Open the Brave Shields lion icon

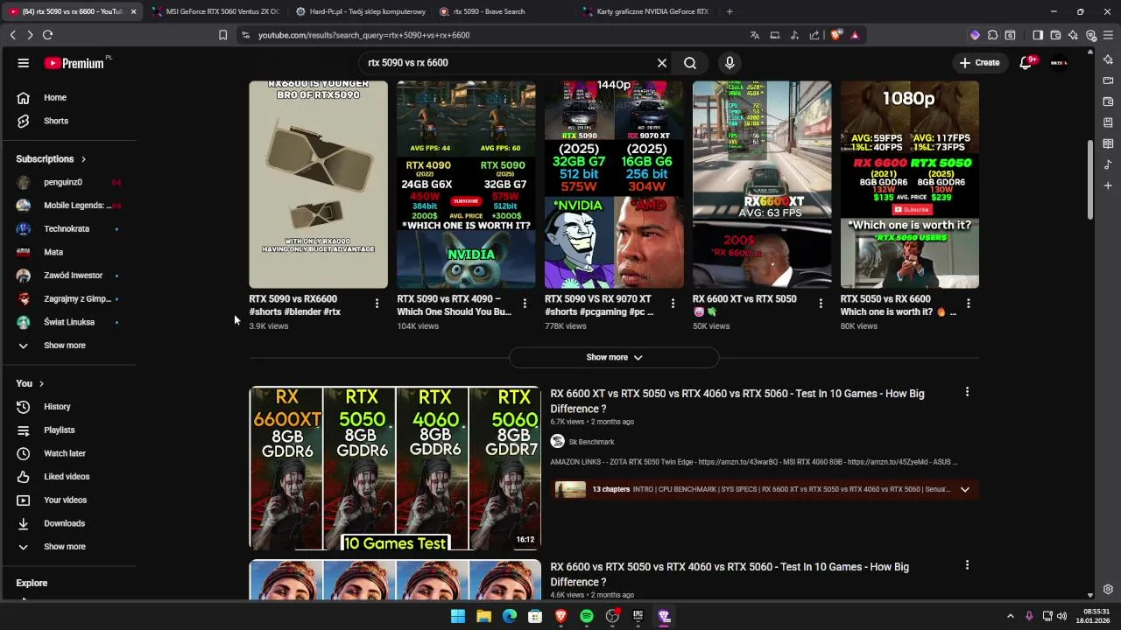[x=836, y=35]
